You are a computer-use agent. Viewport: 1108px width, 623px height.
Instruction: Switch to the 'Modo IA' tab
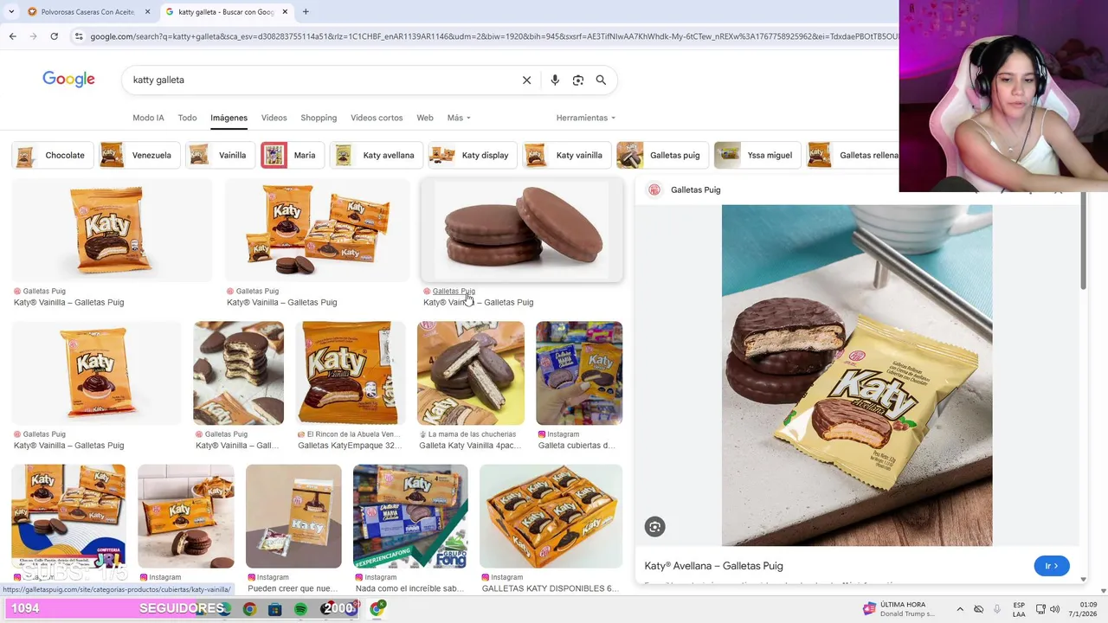coord(148,118)
